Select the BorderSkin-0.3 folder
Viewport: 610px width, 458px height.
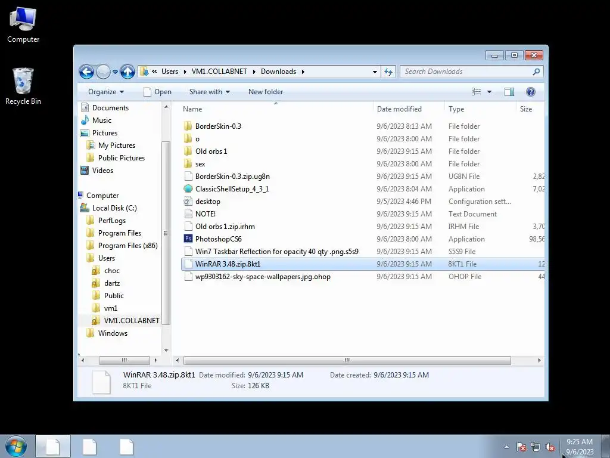pos(218,126)
